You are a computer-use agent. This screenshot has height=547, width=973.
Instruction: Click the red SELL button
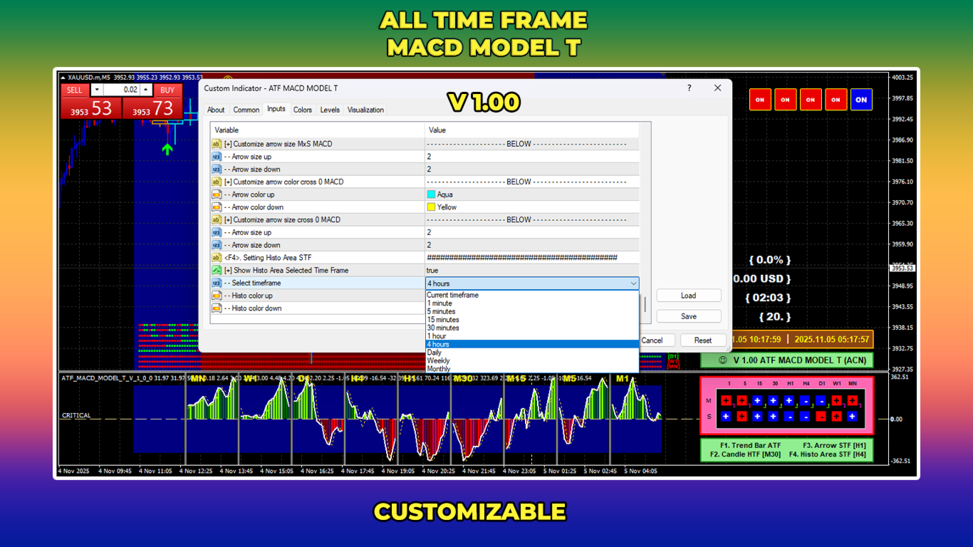(x=75, y=90)
